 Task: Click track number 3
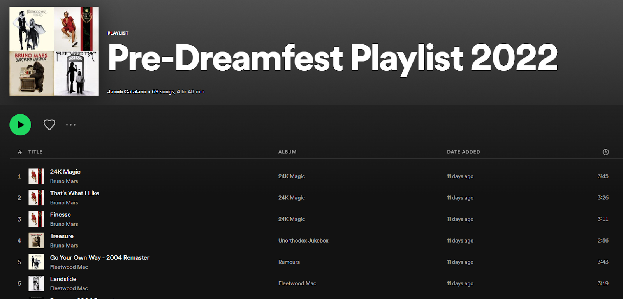click(19, 219)
